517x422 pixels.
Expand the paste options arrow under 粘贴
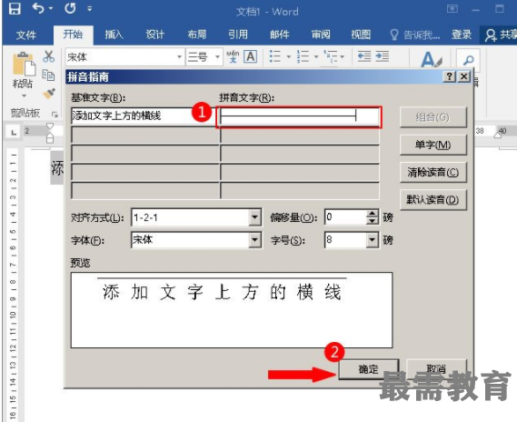click(24, 96)
